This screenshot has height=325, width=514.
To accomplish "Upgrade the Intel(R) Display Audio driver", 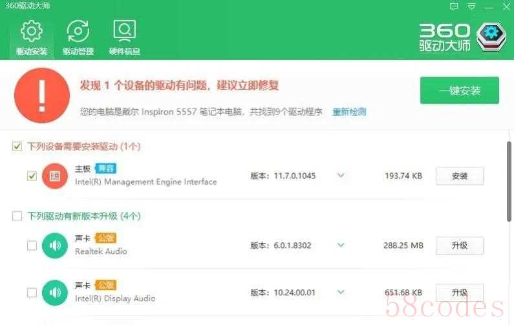I will click(460, 293).
